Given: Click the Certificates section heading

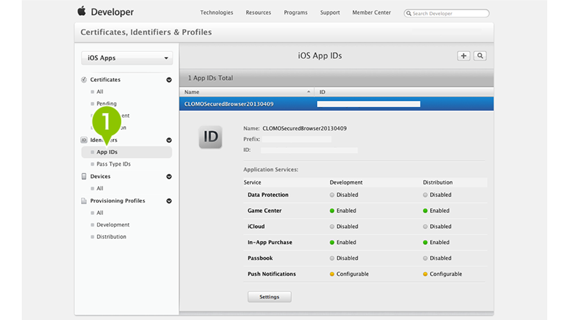Looking at the screenshot, I should pyautogui.click(x=105, y=79).
